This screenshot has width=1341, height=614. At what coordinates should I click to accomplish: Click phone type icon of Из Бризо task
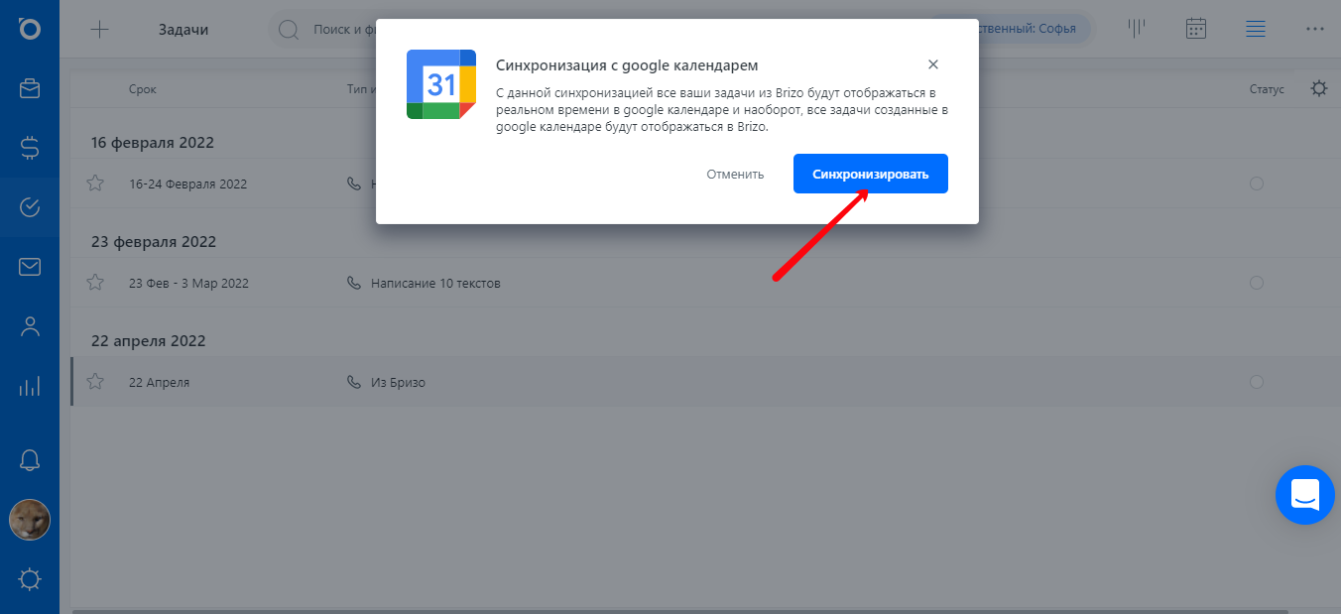[x=353, y=381]
